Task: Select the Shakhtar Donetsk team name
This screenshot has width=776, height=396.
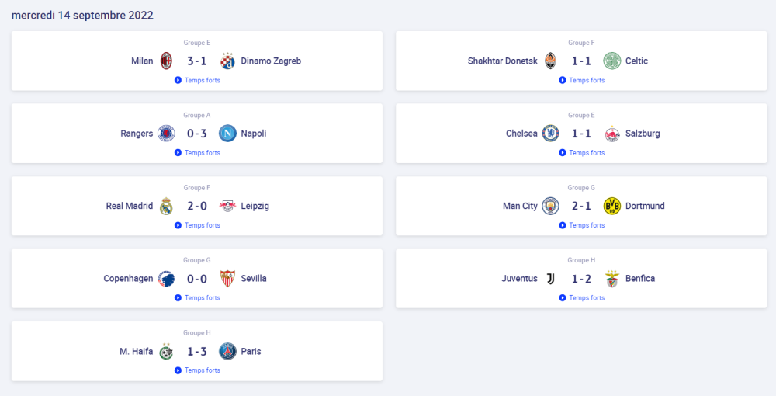Action: pos(502,61)
